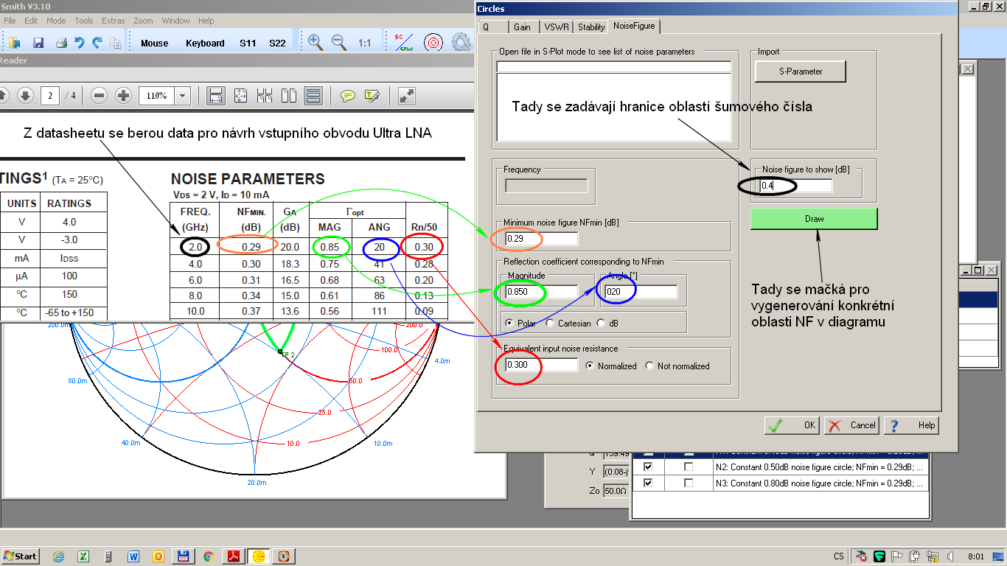Open the Extras menu

[x=114, y=21]
